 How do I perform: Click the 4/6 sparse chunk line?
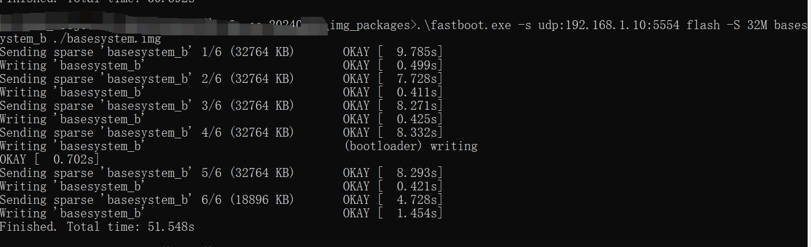click(x=147, y=133)
